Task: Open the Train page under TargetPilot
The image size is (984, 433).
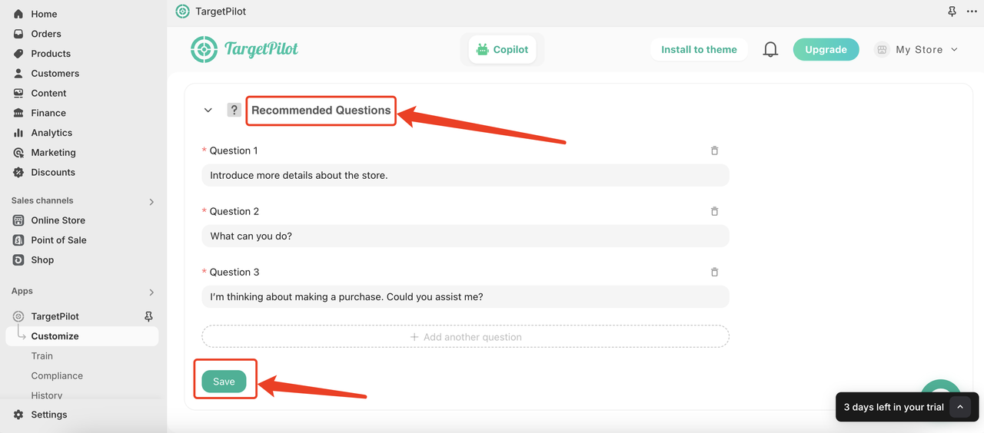Action: click(x=42, y=356)
